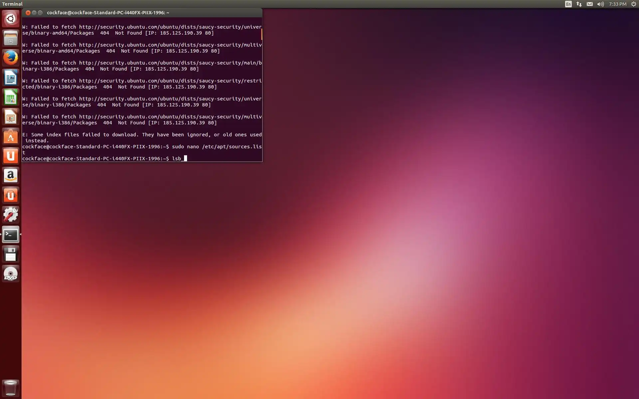Image resolution: width=639 pixels, height=399 pixels.
Task: Open the Files manager in launcher
Action: coord(11,38)
